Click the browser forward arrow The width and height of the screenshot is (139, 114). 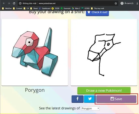[9, 3]
